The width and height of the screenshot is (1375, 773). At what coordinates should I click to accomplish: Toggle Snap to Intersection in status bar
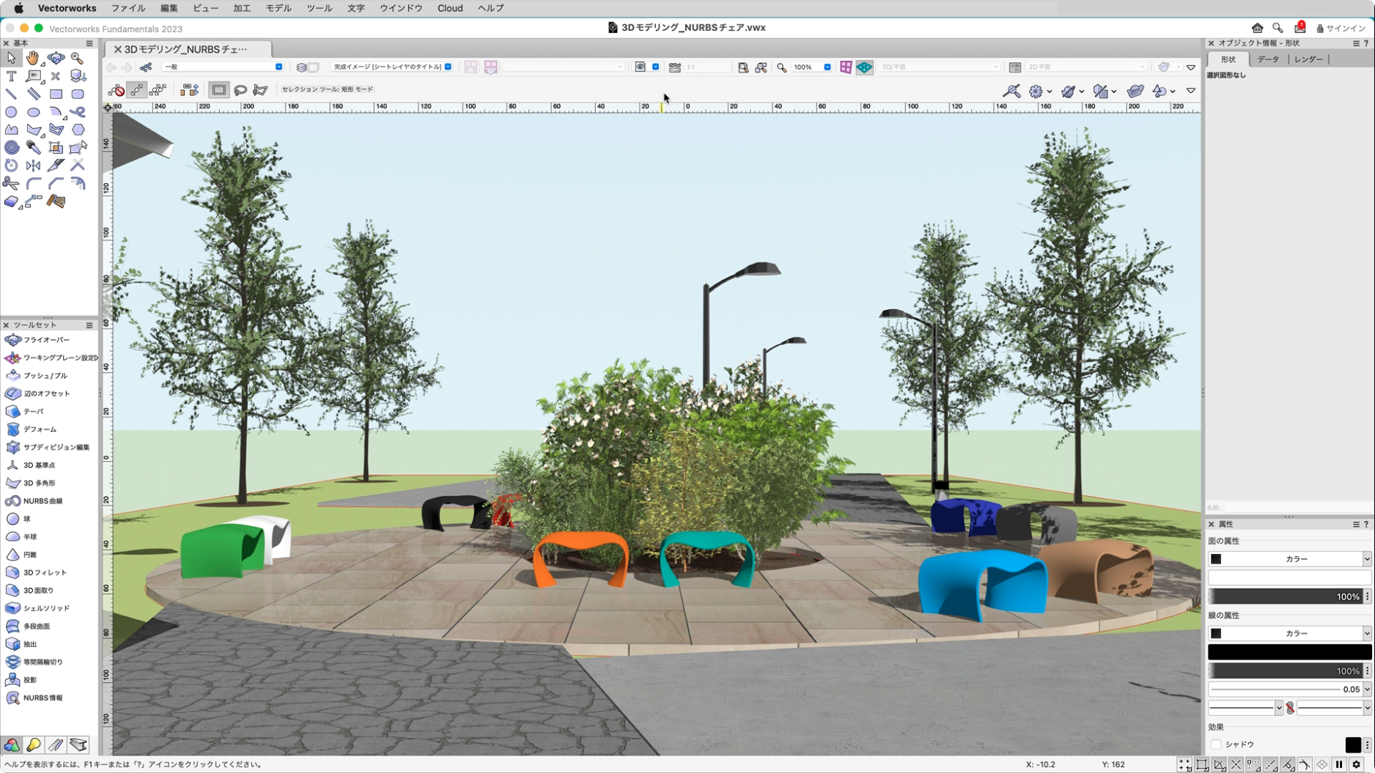(x=1236, y=764)
